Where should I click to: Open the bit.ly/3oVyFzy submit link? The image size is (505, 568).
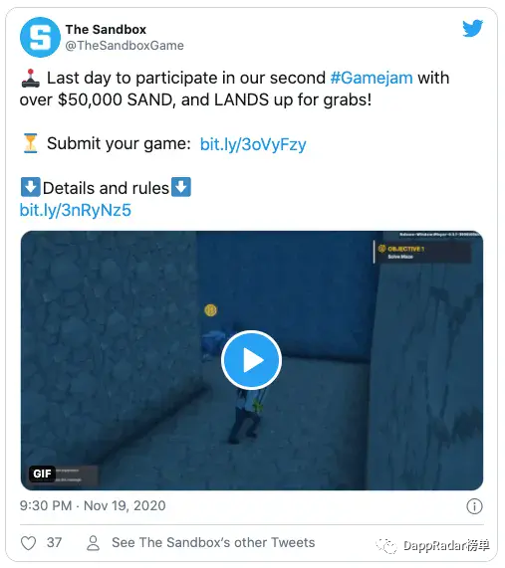point(253,144)
